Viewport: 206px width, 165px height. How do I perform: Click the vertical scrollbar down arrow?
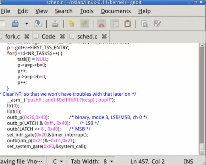tap(202, 153)
